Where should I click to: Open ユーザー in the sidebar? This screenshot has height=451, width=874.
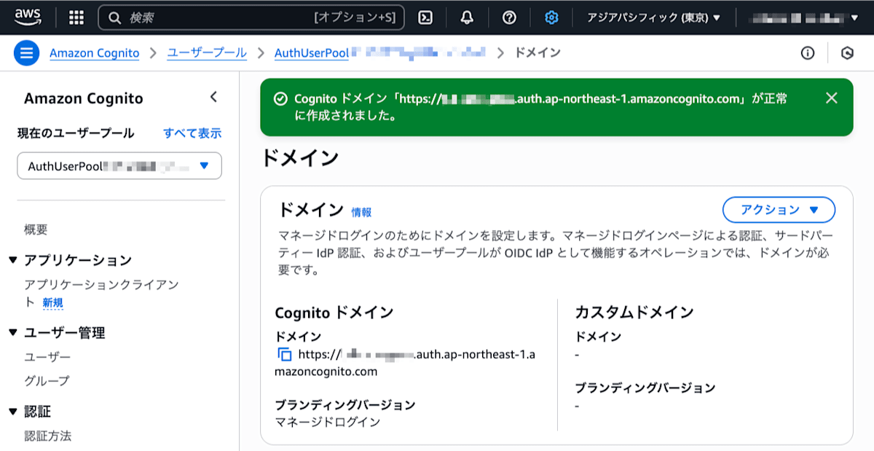coord(47,357)
